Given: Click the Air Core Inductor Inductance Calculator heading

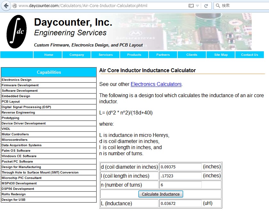Looking at the screenshot, I should (147, 70).
